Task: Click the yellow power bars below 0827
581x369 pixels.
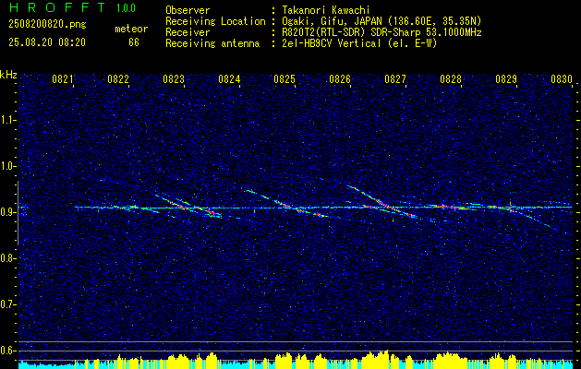Action: pos(377,360)
